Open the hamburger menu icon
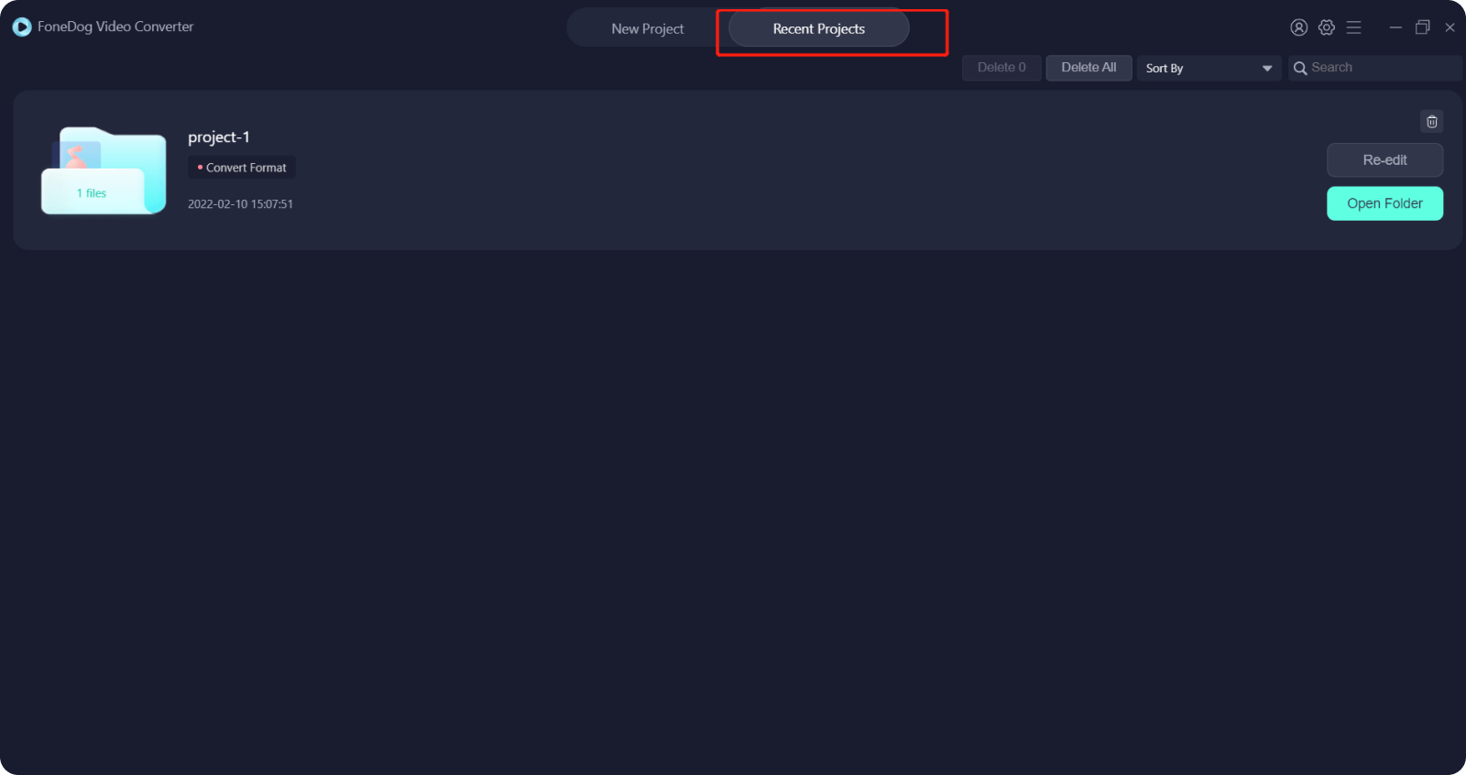Screen dimensions: 1466x775 coord(1353,27)
